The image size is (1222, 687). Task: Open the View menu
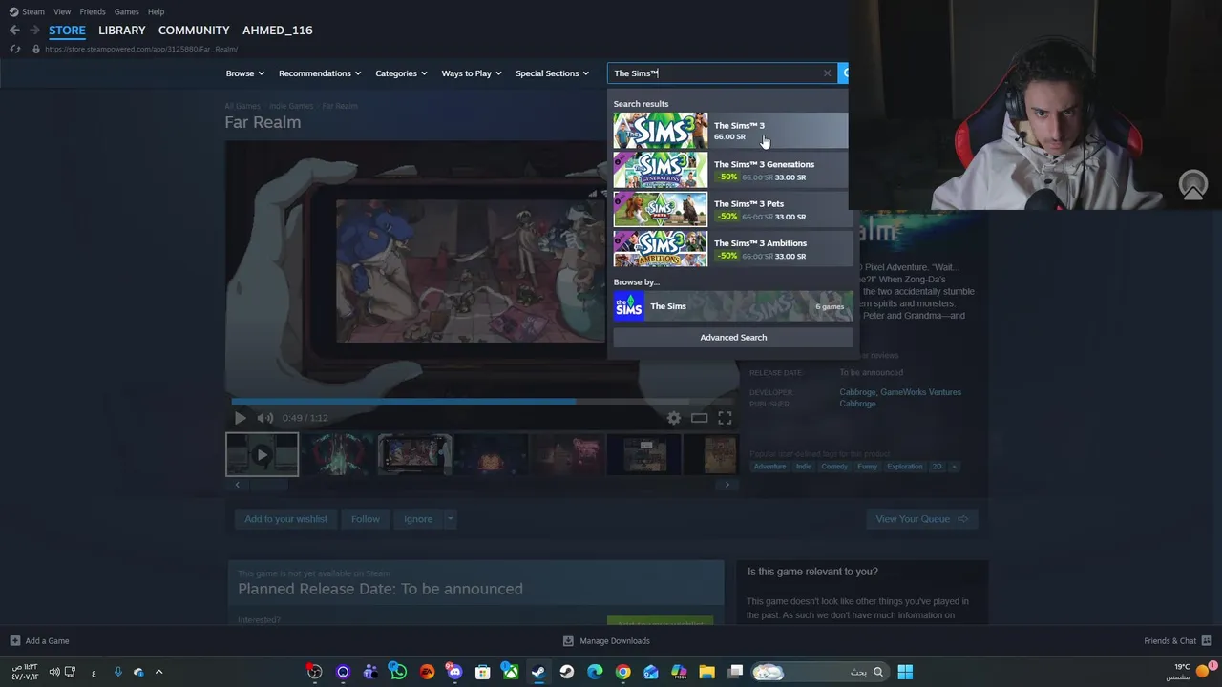pyautogui.click(x=62, y=11)
